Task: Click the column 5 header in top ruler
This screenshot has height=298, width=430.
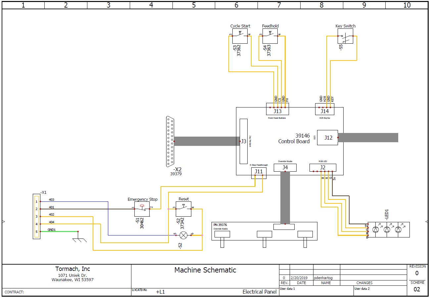Action: [194, 5]
